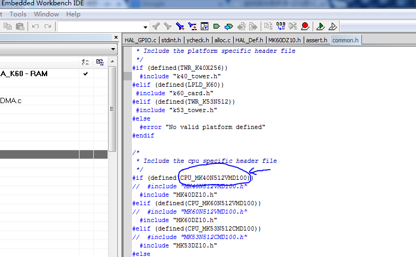Screen dimensions: 416x257
Task: Click 'CPU_MK40N512VMD100' in the #if line
Action: click(214, 178)
